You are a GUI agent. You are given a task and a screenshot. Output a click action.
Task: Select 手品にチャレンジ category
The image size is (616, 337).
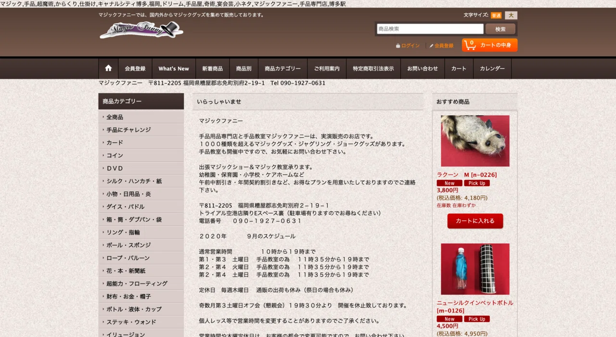point(141,130)
